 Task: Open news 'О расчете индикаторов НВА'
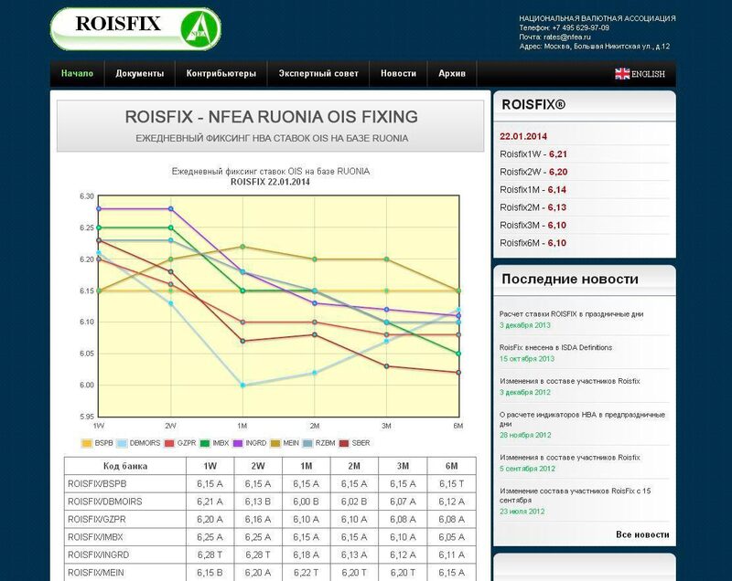pos(582,419)
